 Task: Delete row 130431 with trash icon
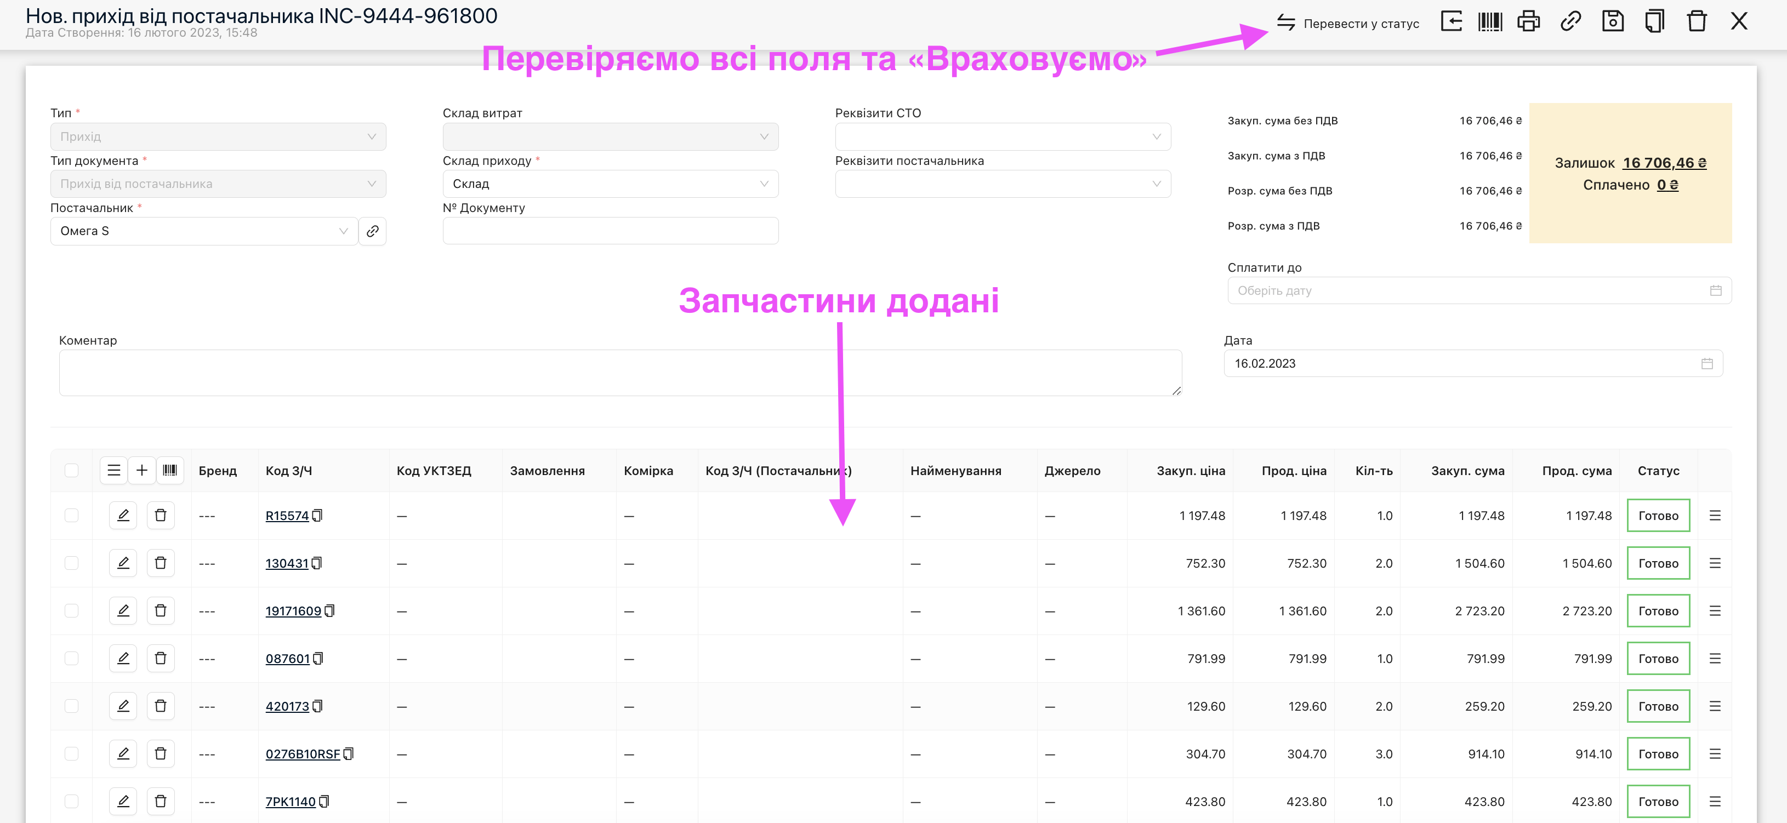(x=160, y=563)
